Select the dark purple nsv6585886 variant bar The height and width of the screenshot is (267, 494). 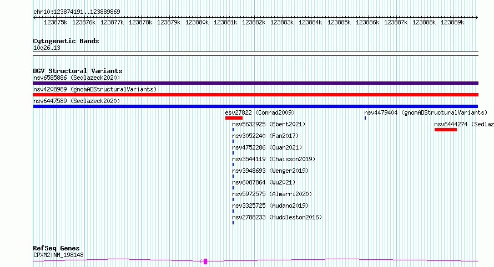pyautogui.click(x=255, y=83)
